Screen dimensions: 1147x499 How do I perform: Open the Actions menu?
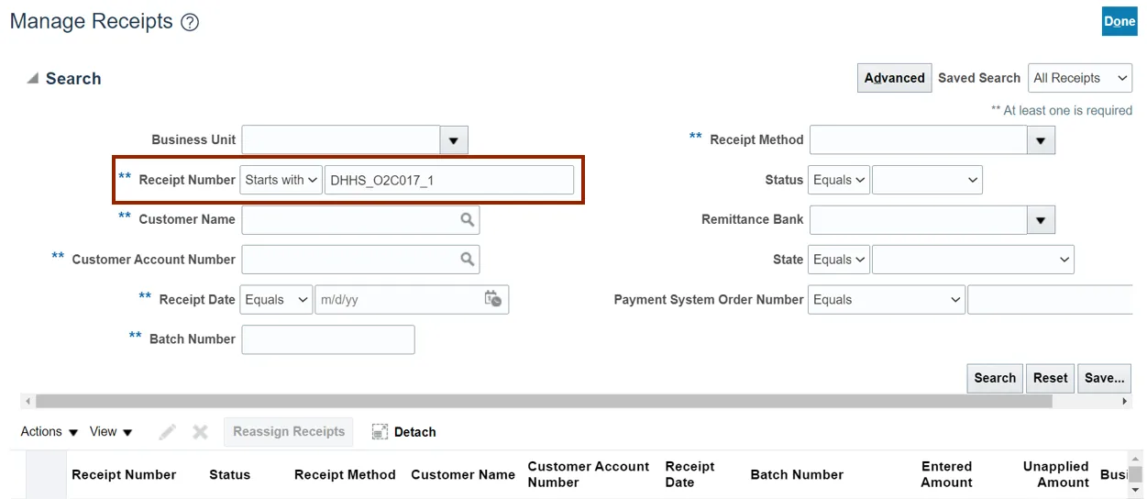50,432
